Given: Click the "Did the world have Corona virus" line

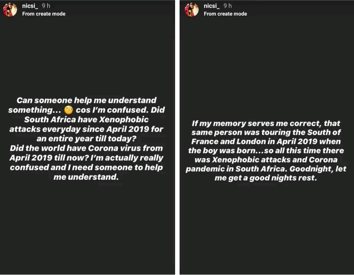Looking at the screenshot, I should pyautogui.click(x=87, y=148).
